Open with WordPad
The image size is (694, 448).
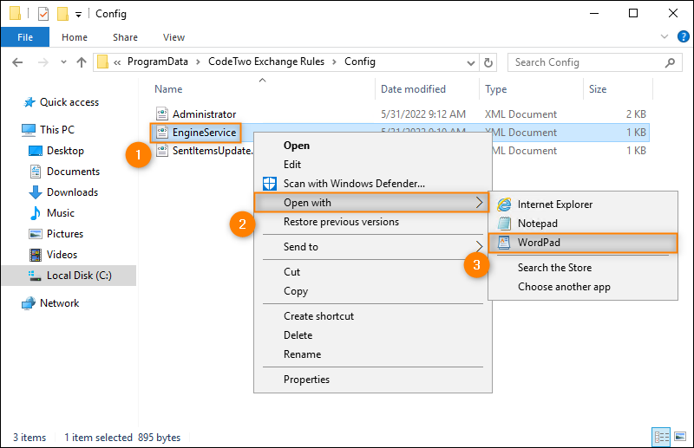click(x=583, y=243)
